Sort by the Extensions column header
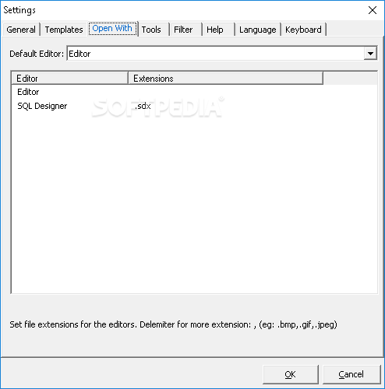The image size is (385, 389). pos(225,79)
